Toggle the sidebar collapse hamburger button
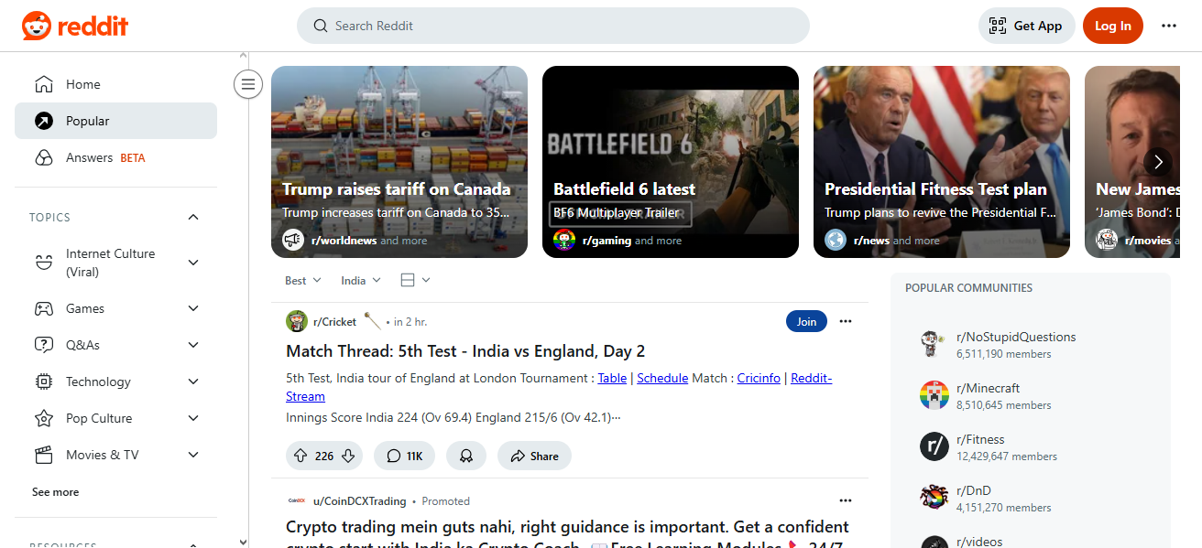 click(247, 84)
